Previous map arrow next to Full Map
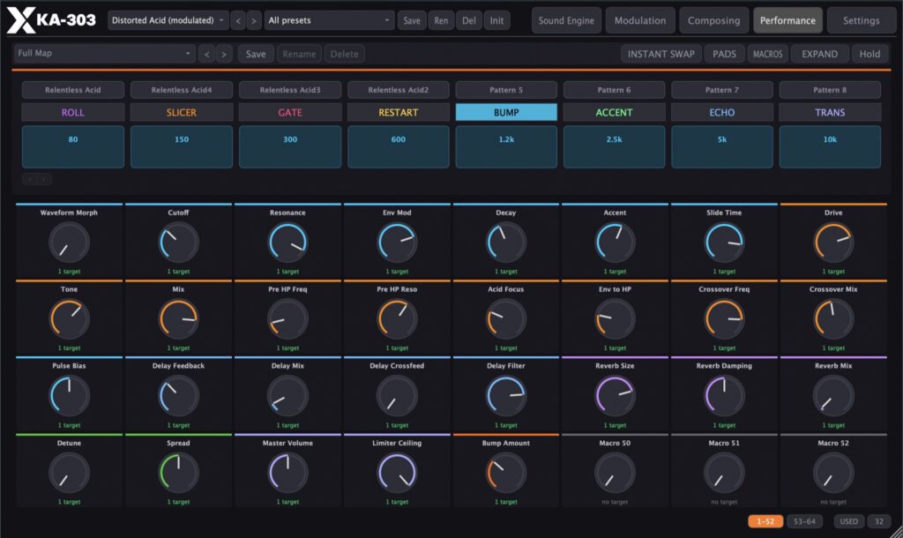 coord(206,54)
